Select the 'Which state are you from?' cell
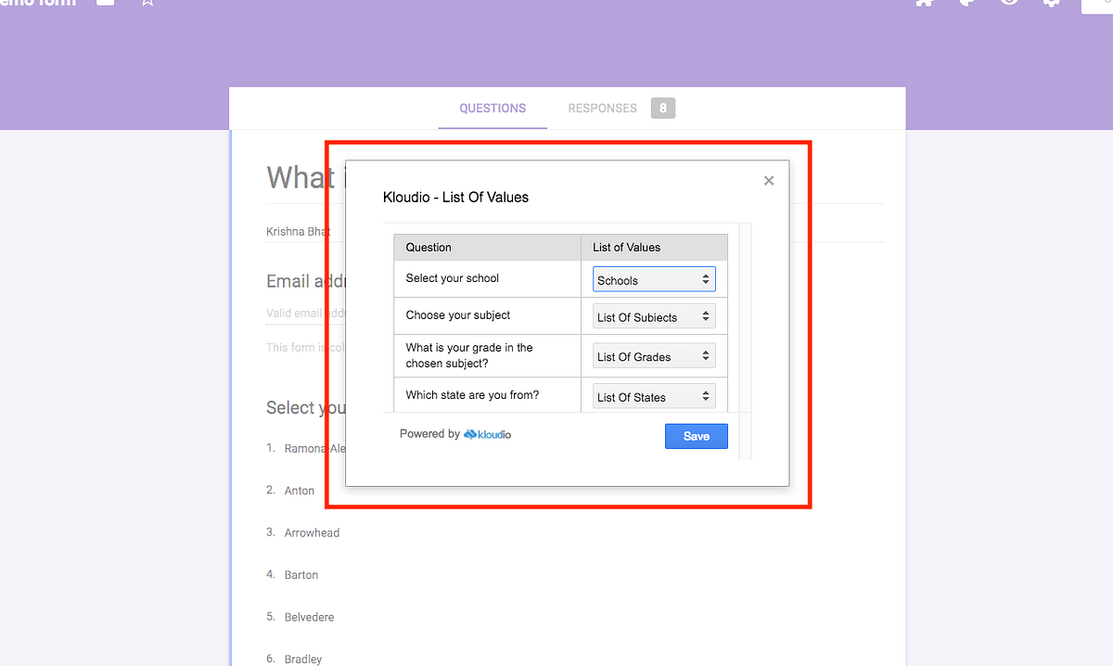This screenshot has width=1113, height=666. (x=487, y=395)
